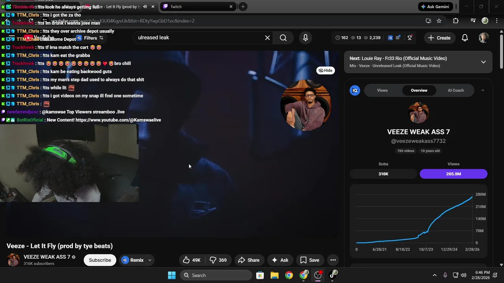Select the Overview tab in vidIQ panel
The image size is (504, 283).
pos(419,90)
